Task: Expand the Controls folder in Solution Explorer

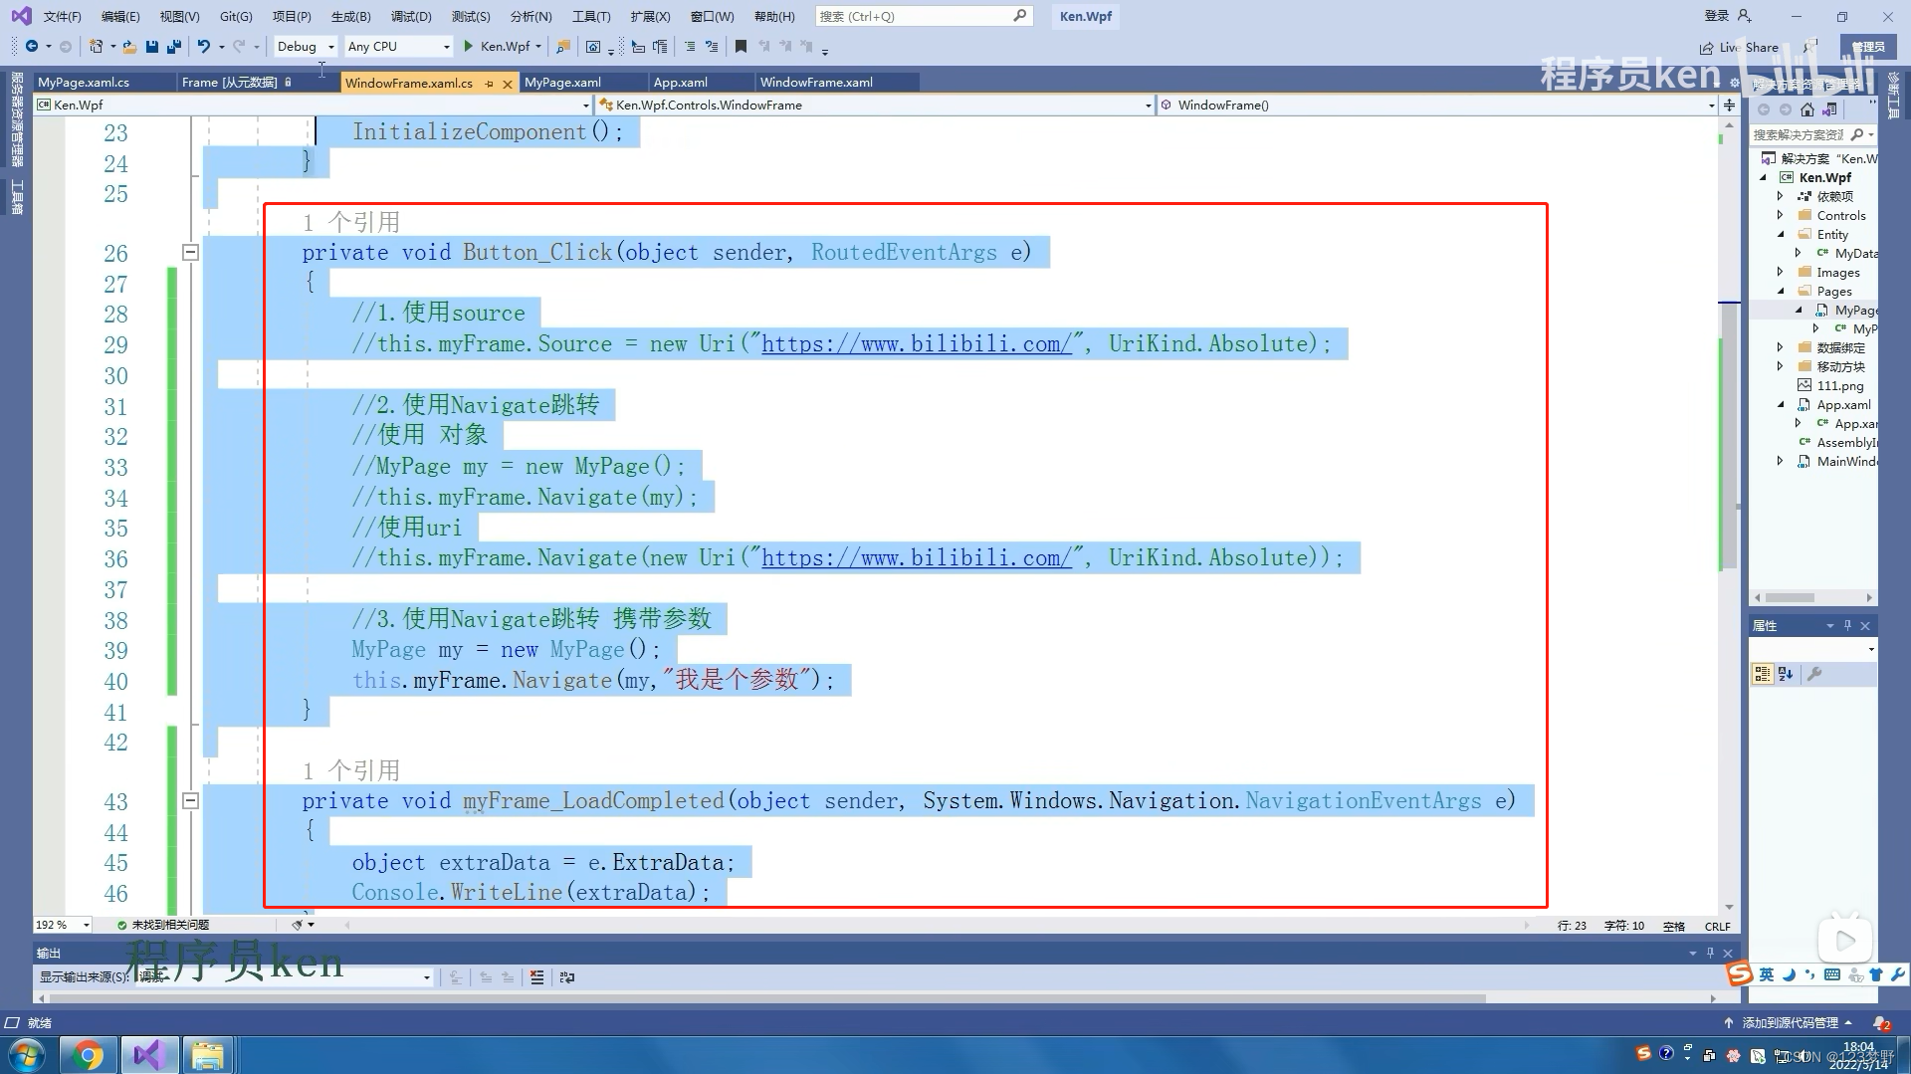Action: (x=1781, y=215)
